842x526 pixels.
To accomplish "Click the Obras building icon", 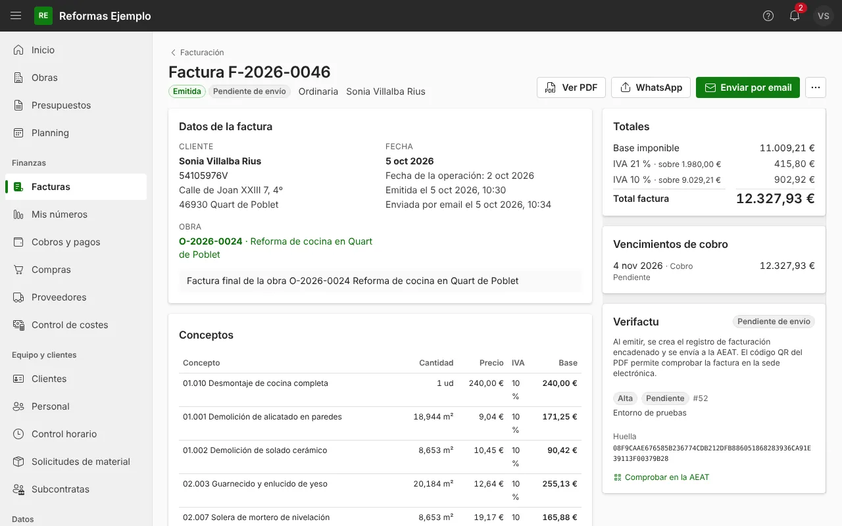I will click(x=18, y=78).
